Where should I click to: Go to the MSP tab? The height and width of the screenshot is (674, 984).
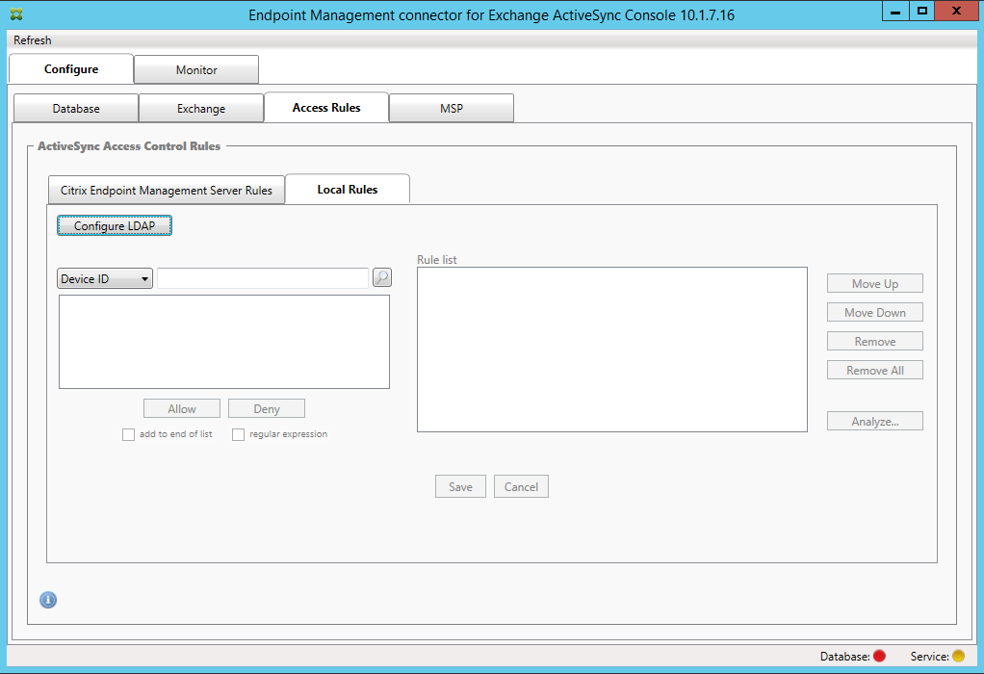(451, 109)
